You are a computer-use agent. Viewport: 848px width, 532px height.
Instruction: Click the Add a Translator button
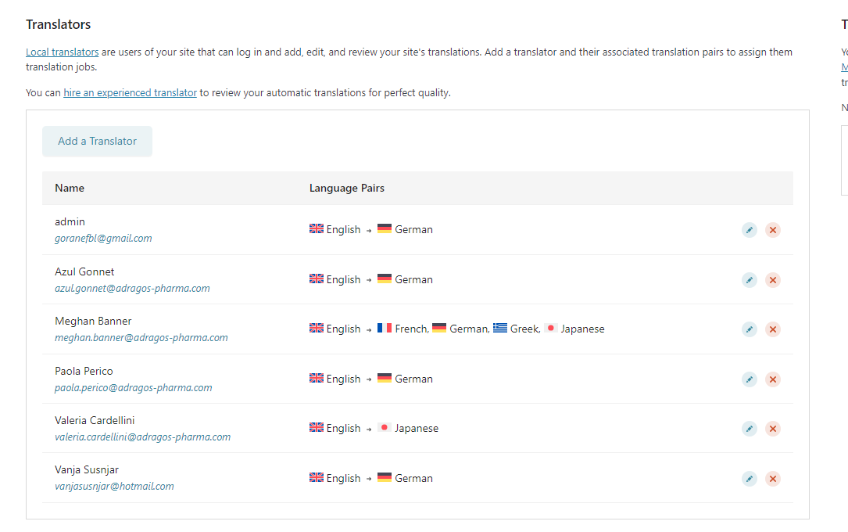tap(97, 142)
